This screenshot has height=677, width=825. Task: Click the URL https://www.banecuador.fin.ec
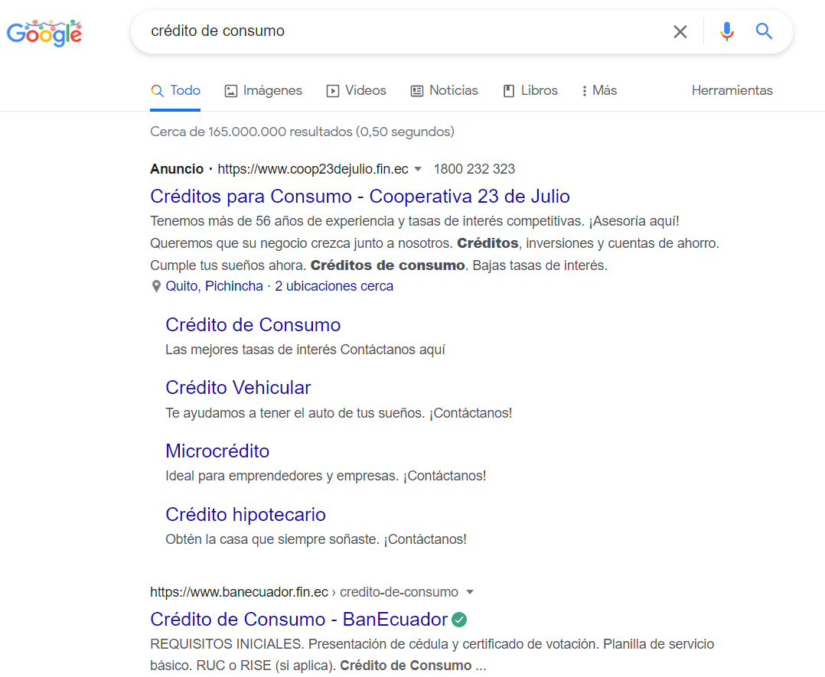(x=239, y=592)
